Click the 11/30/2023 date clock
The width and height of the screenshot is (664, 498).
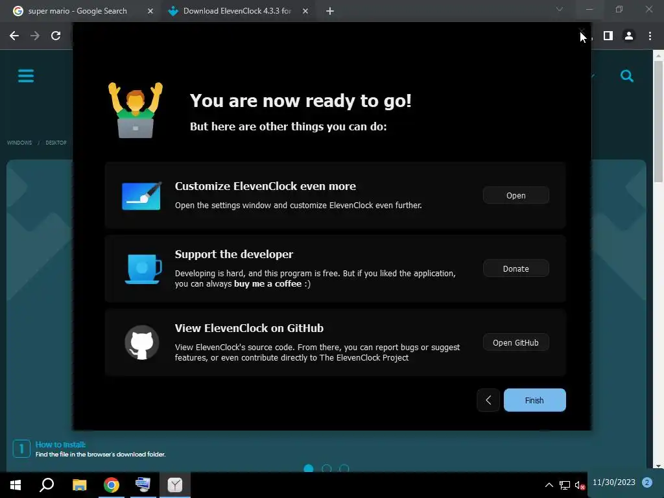click(x=613, y=482)
